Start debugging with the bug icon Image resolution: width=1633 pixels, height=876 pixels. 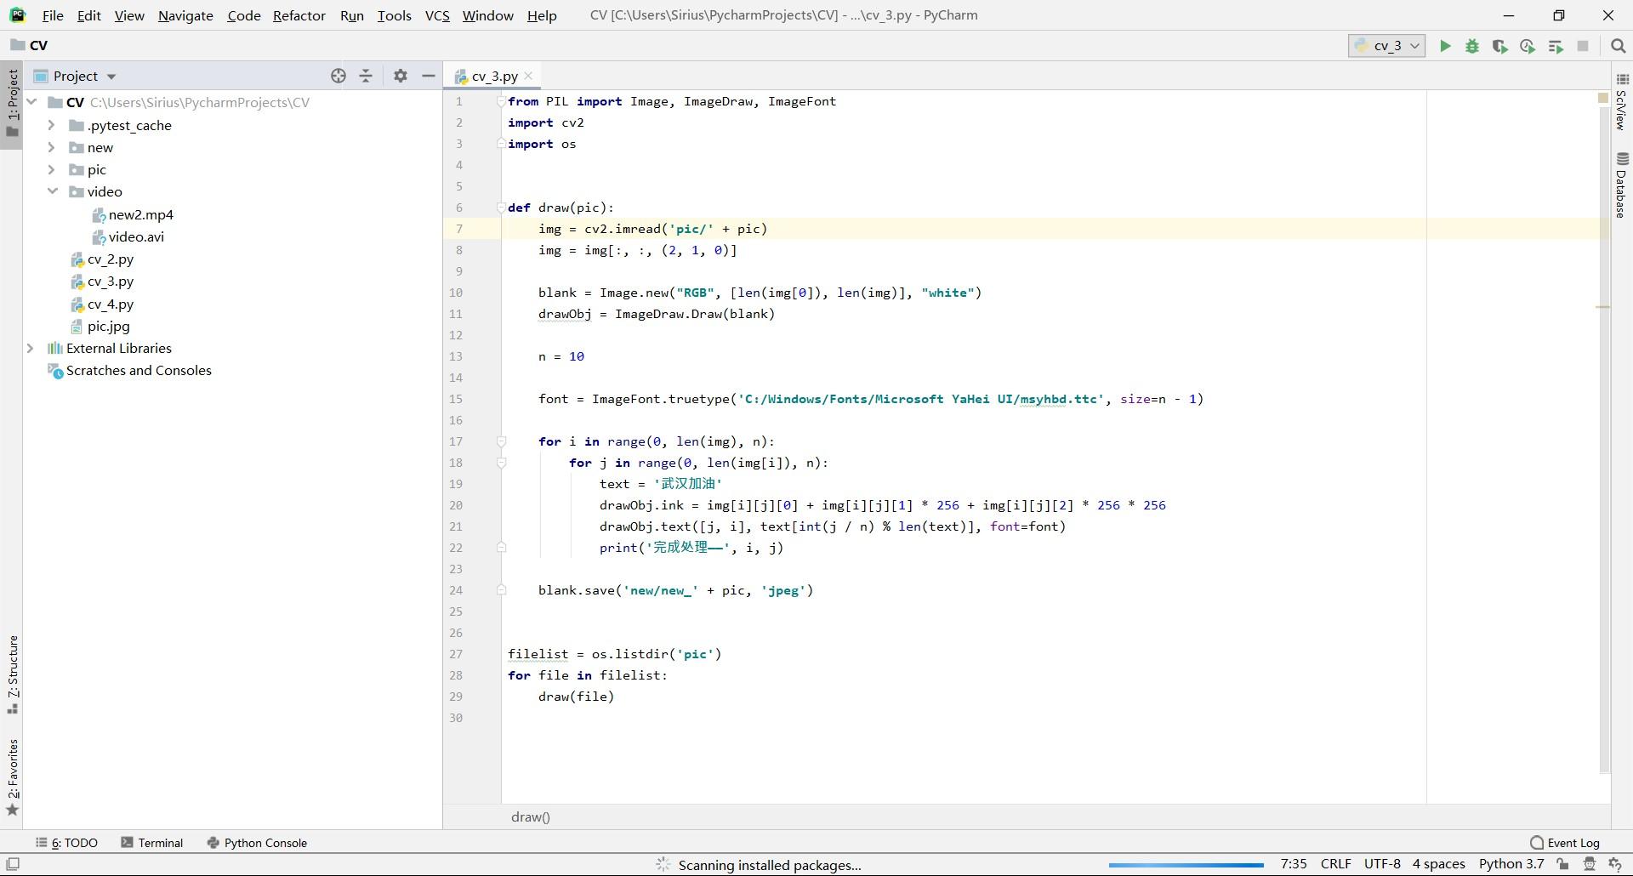click(x=1472, y=46)
